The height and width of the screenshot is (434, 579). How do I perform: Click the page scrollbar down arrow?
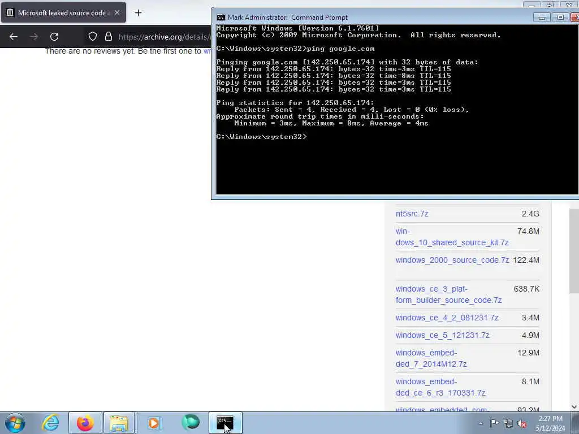click(x=574, y=407)
